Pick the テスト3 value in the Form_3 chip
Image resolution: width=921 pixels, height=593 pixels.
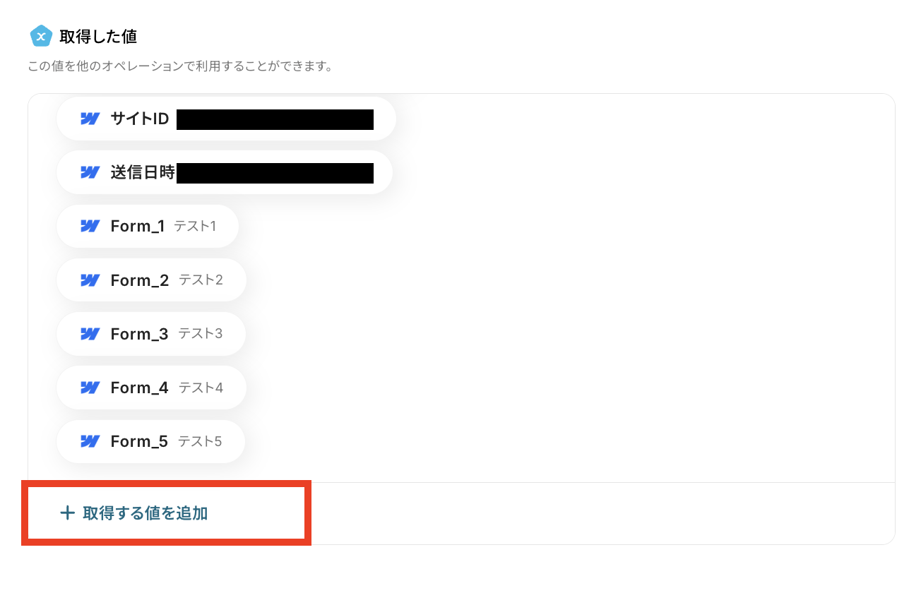[x=201, y=333]
